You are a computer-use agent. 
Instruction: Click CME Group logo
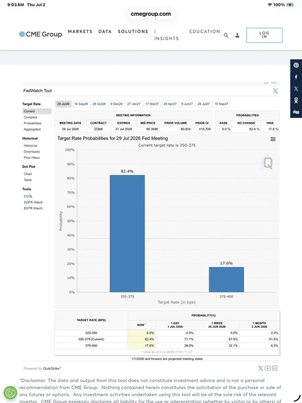tap(41, 34)
